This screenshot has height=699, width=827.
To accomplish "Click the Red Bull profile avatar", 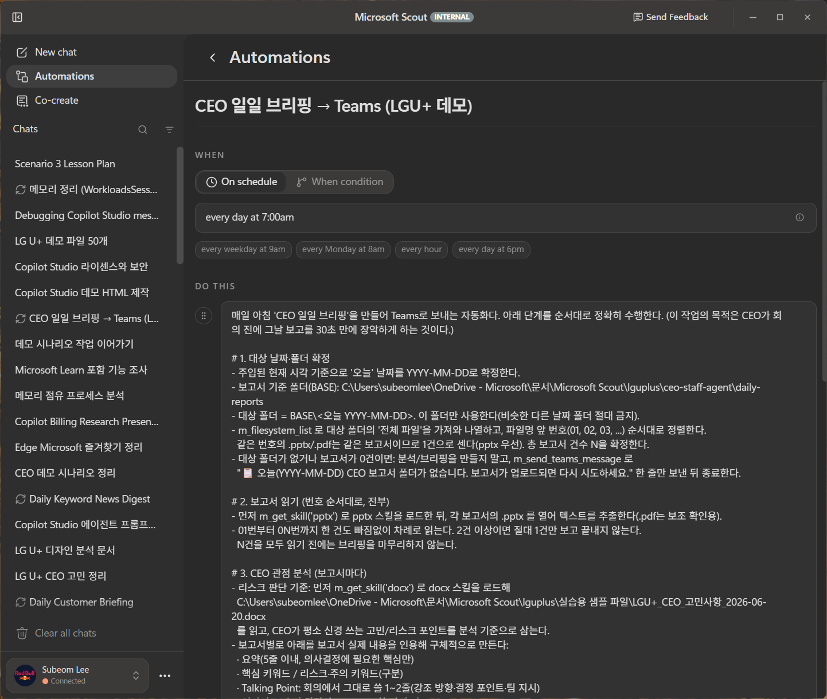I will click(25, 675).
